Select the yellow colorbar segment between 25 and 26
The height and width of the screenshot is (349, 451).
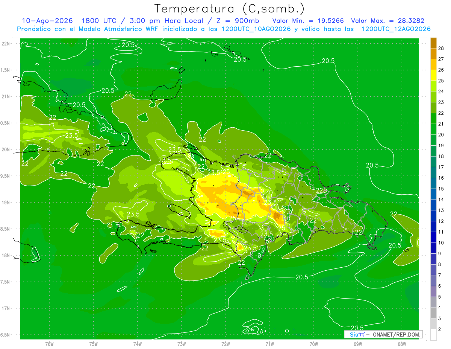pyautogui.click(x=433, y=75)
